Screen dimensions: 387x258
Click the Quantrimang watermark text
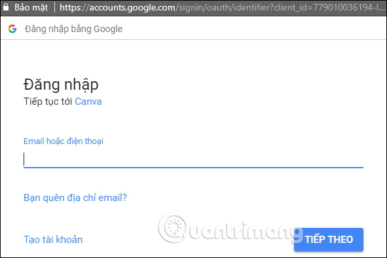click(244, 231)
